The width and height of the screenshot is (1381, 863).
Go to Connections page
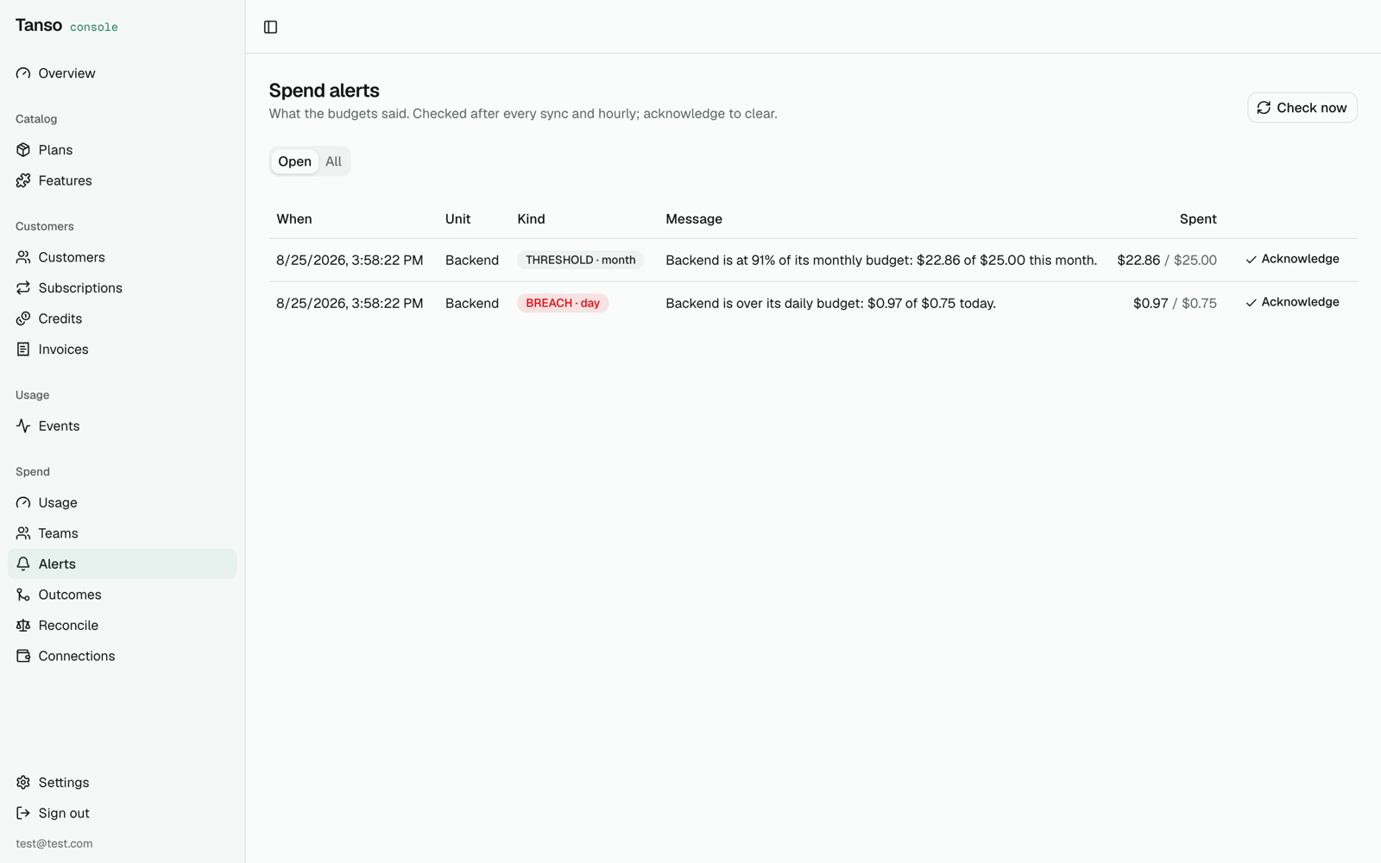[x=123, y=656]
